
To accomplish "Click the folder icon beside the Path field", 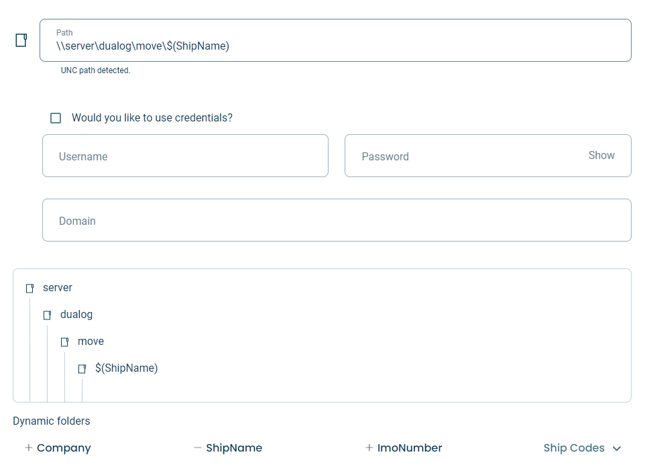I will tap(21, 40).
